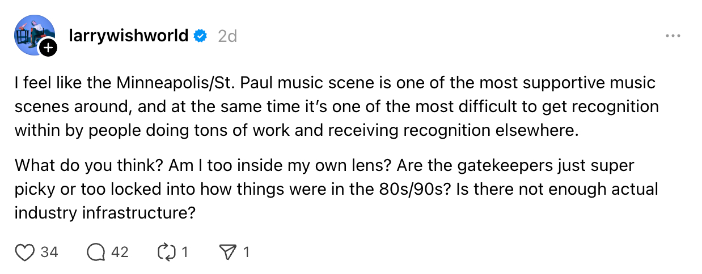Repost using the looping arrows icon
This screenshot has width=702, height=274.
pyautogui.click(x=166, y=252)
